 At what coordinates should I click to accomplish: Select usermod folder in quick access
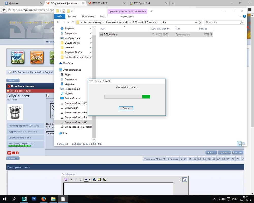[x=69, y=47]
